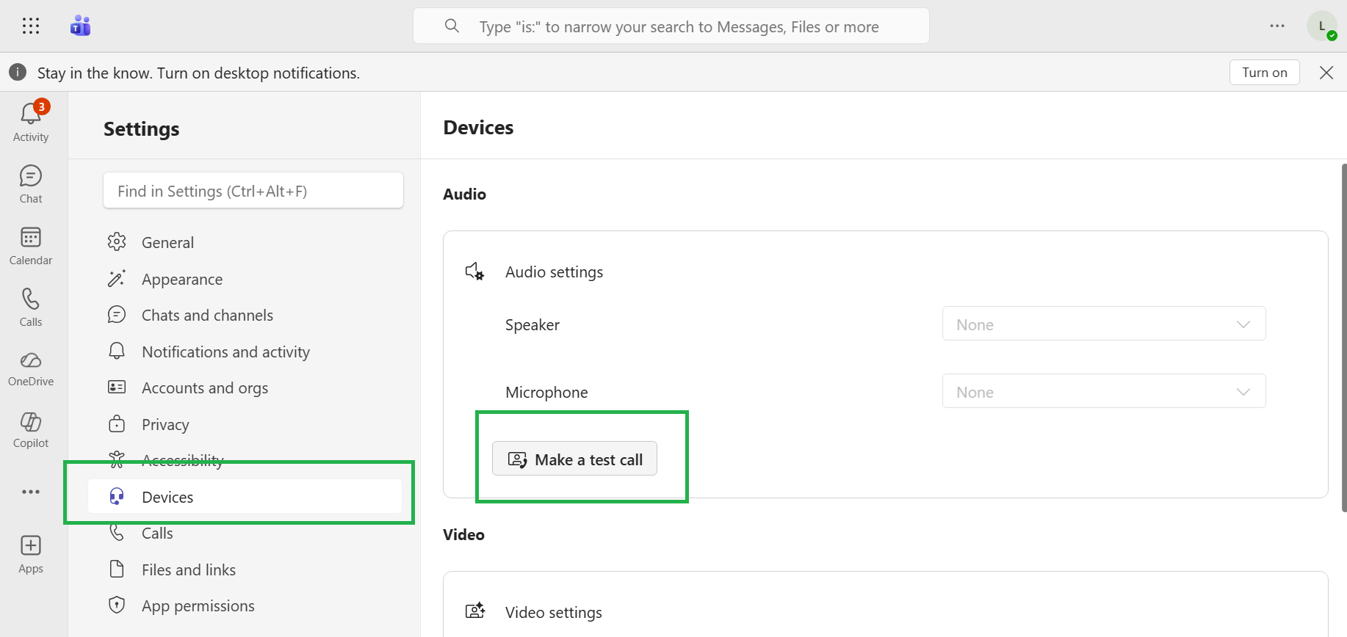Image resolution: width=1347 pixels, height=637 pixels.
Task: Open OneDrive from the sidebar
Action: (31, 368)
